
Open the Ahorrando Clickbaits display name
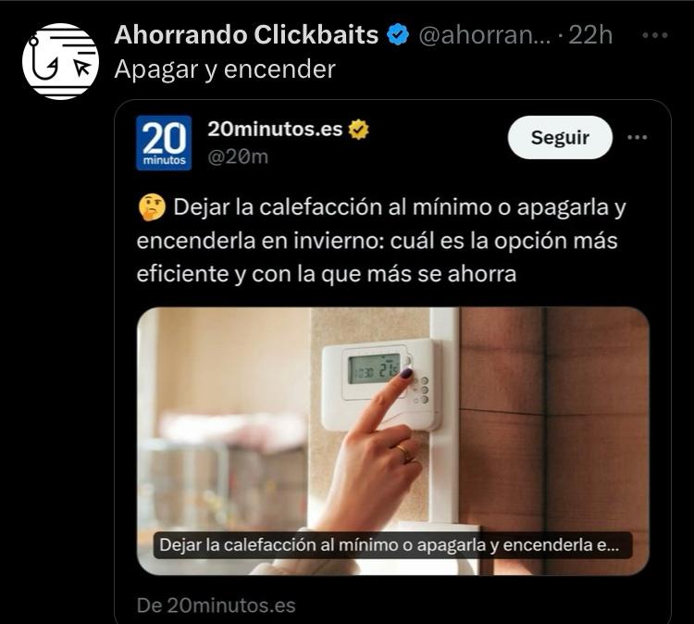[x=246, y=34]
